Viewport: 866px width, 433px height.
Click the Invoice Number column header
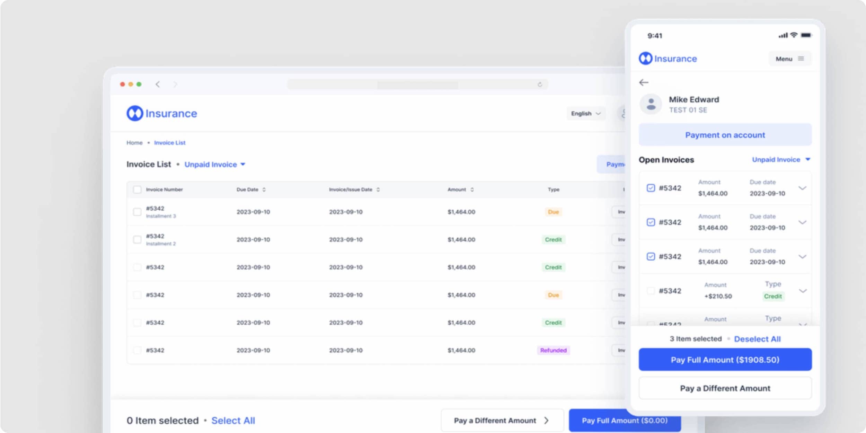[164, 189]
